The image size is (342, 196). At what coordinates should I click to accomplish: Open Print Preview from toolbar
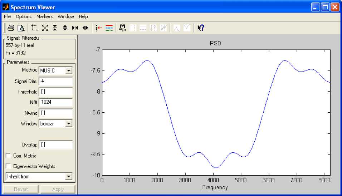point(21,28)
